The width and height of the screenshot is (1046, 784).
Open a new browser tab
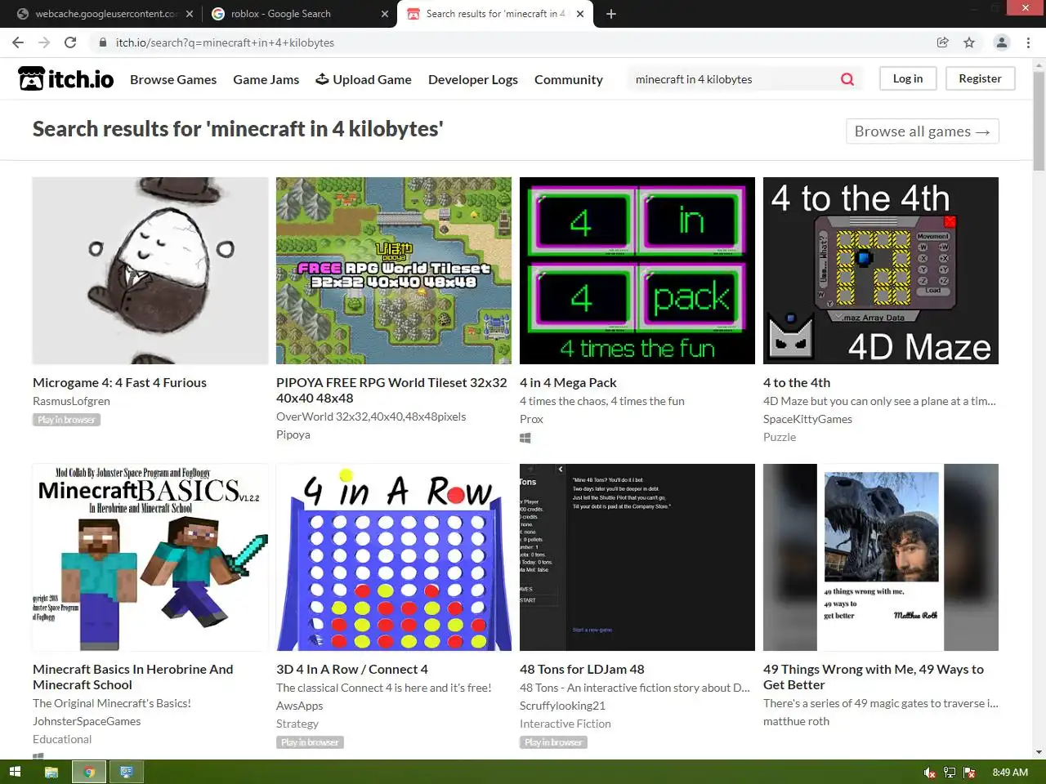pyautogui.click(x=611, y=14)
